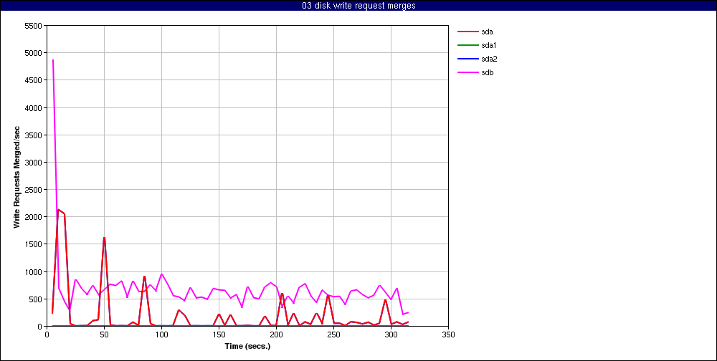The width and height of the screenshot is (717, 361).
Task: Select the sda2 legend label
Action: (488, 59)
